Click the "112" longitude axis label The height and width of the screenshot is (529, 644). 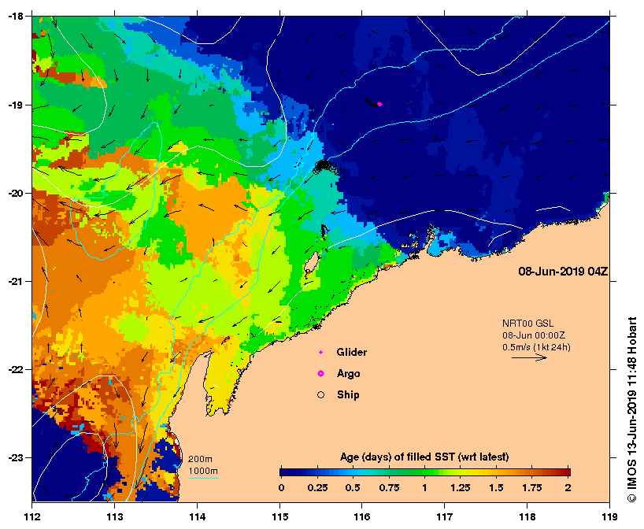(x=32, y=516)
